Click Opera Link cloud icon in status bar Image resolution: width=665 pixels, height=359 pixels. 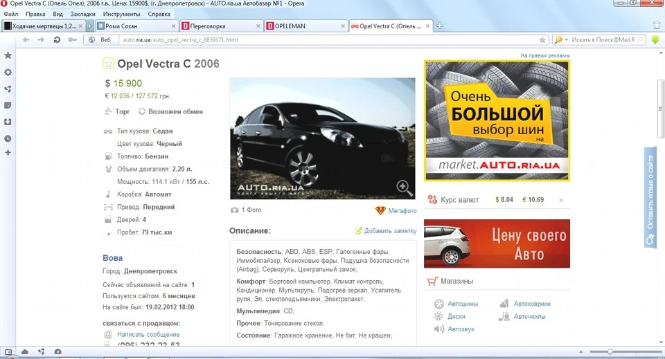point(25,352)
